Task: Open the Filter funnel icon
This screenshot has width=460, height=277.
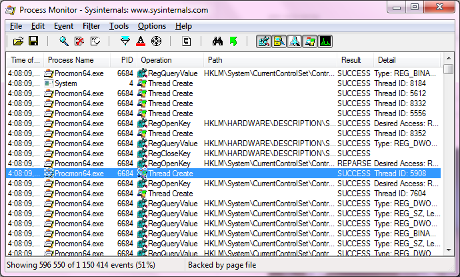Action: pos(125,41)
